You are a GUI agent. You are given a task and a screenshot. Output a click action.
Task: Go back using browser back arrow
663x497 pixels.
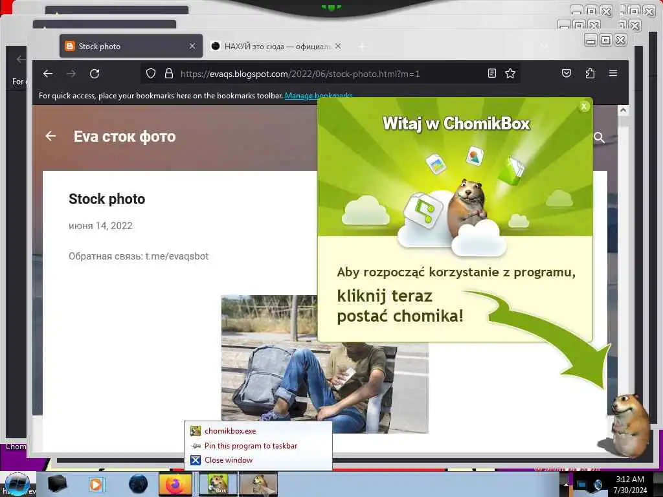[48, 74]
